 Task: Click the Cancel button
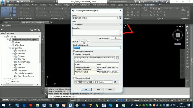coord(98,89)
